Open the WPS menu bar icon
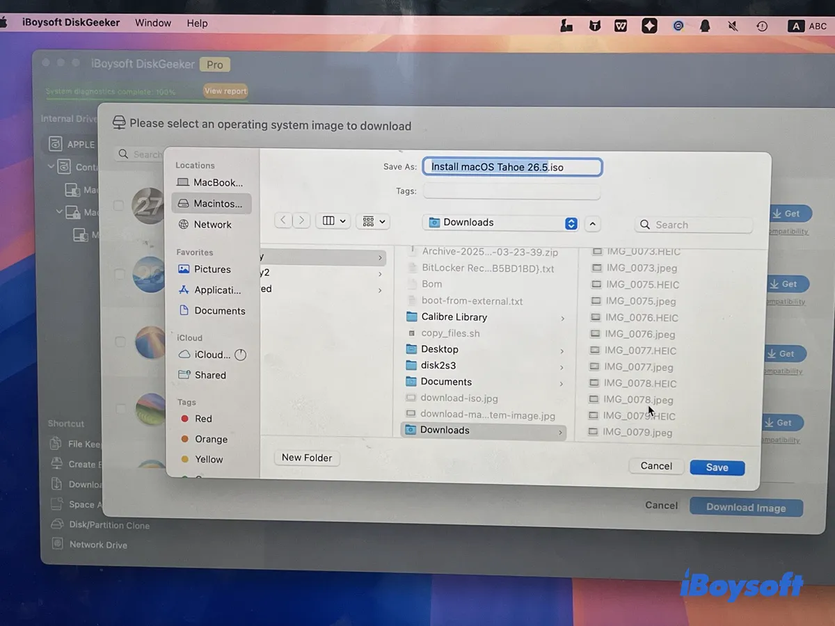The image size is (835, 626). pyautogui.click(x=621, y=26)
